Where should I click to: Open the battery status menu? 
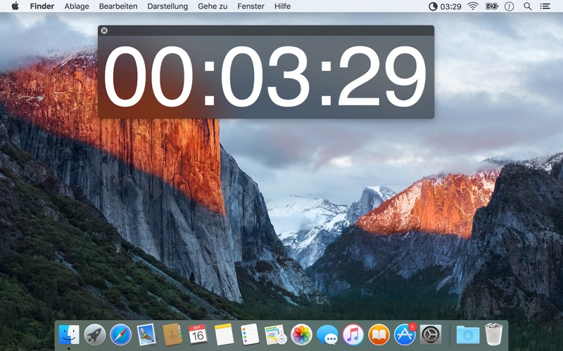(491, 6)
